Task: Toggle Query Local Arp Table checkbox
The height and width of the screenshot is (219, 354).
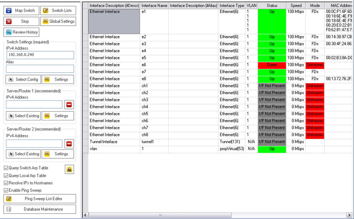Action: point(6,176)
